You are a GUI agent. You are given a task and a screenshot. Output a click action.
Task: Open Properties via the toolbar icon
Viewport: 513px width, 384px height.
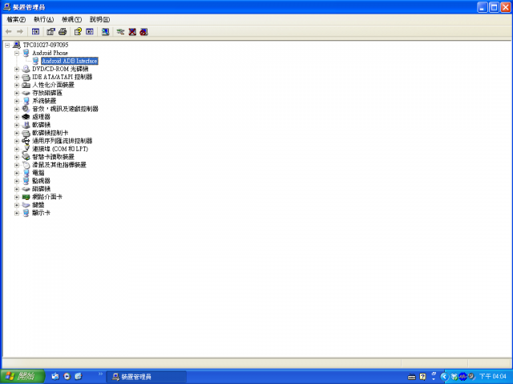50,32
